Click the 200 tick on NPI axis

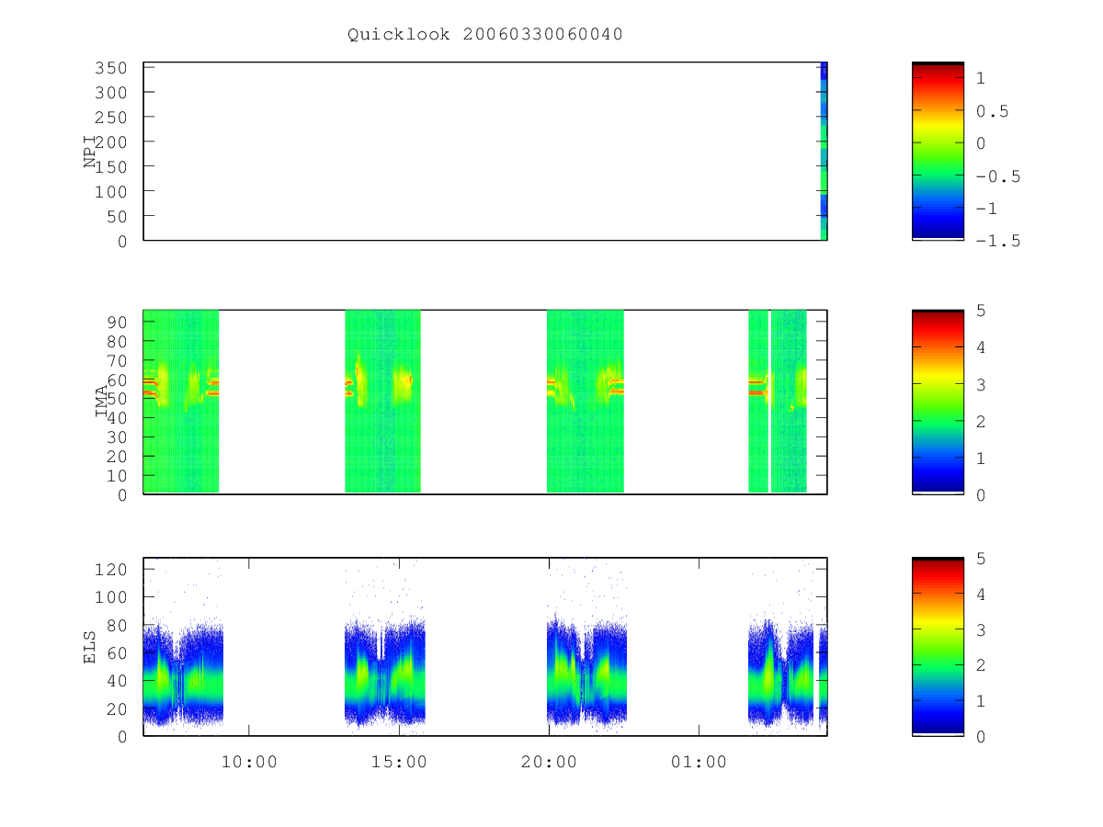pyautogui.click(x=112, y=142)
